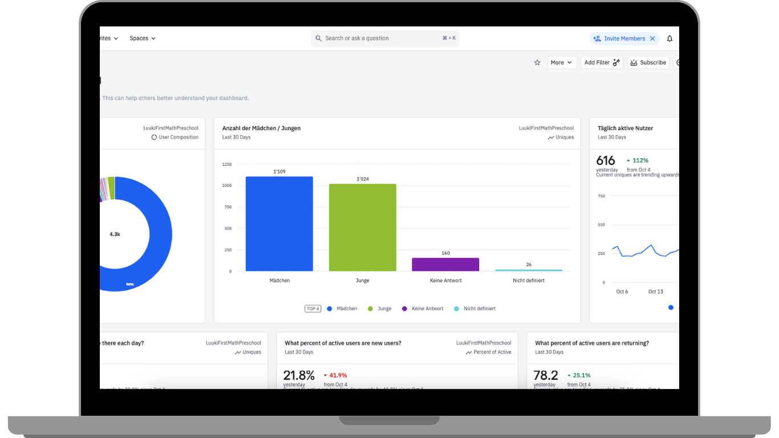Toggle the Nicht definiert legend series

(475, 308)
